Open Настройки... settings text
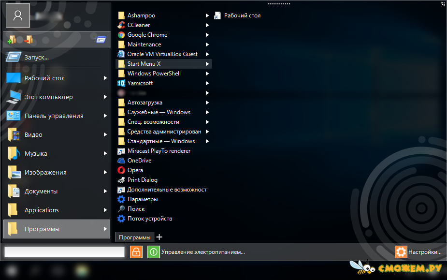447x280 pixels. tap(425, 252)
